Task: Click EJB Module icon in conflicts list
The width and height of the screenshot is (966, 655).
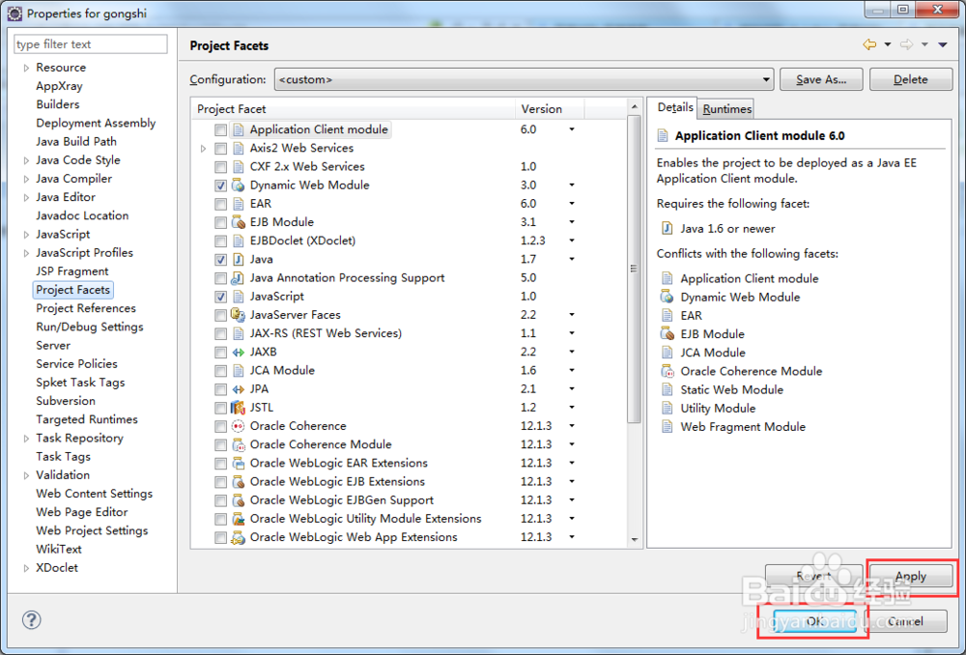Action: pyautogui.click(x=667, y=334)
